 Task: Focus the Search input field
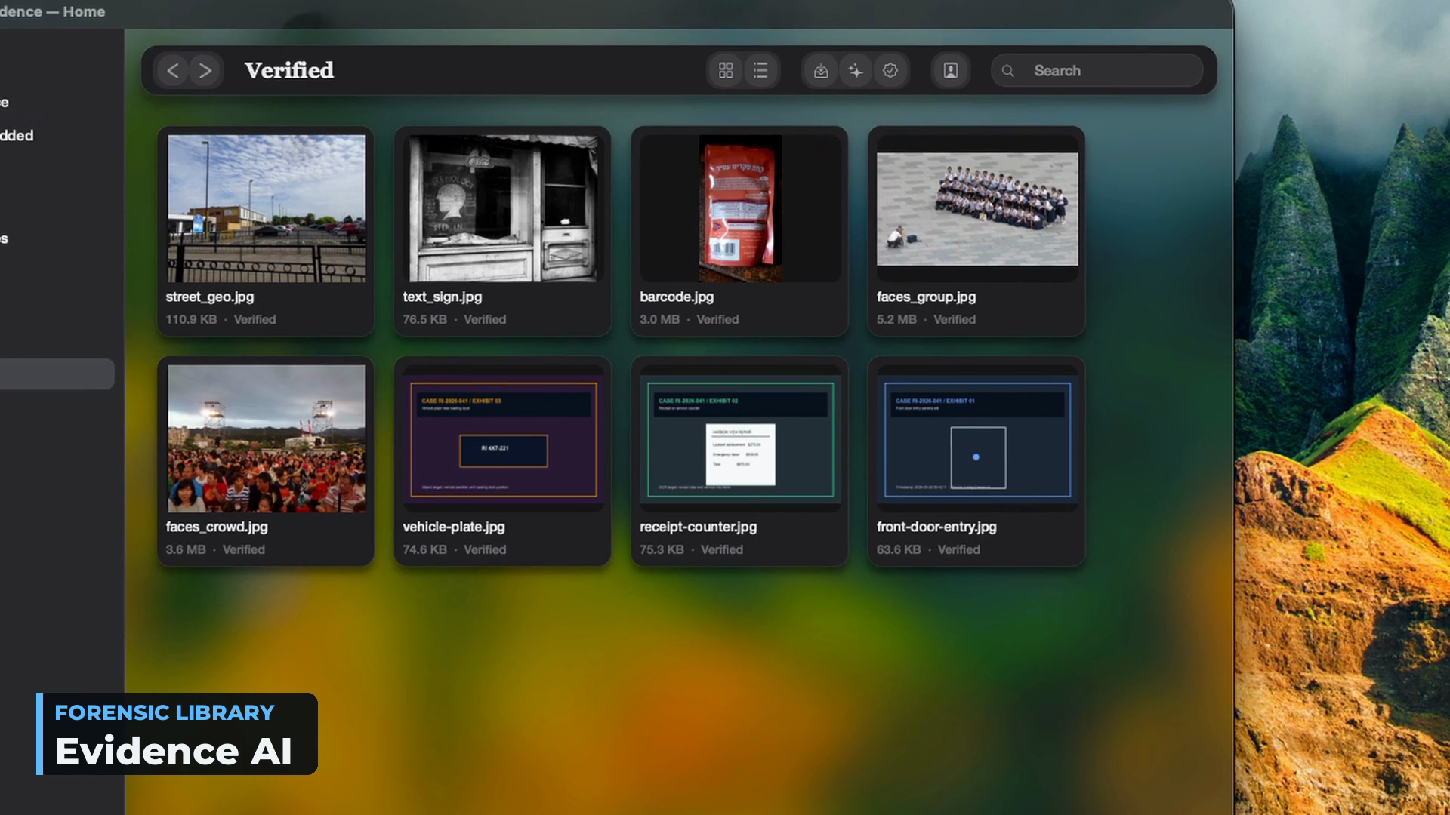point(1097,71)
